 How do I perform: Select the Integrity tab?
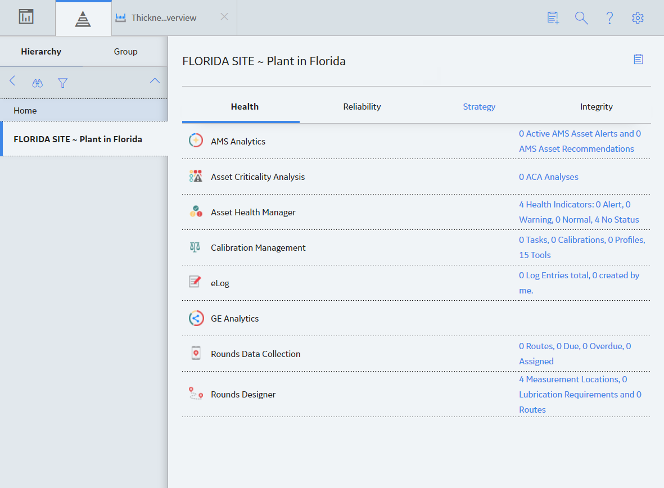click(596, 107)
